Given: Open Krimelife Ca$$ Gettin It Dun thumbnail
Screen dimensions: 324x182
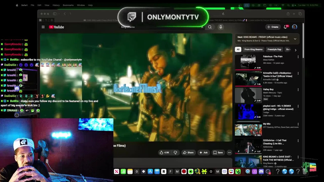Looking at the screenshot, I should pyautogui.click(x=248, y=79).
